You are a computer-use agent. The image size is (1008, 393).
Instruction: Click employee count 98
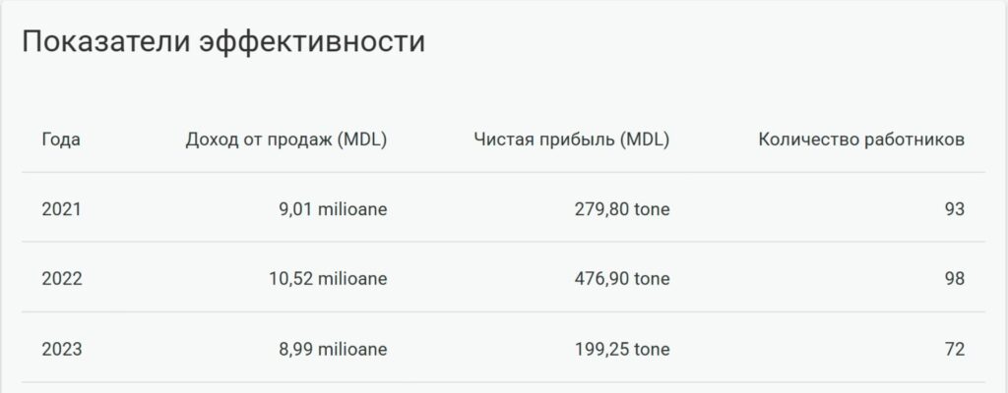click(955, 279)
